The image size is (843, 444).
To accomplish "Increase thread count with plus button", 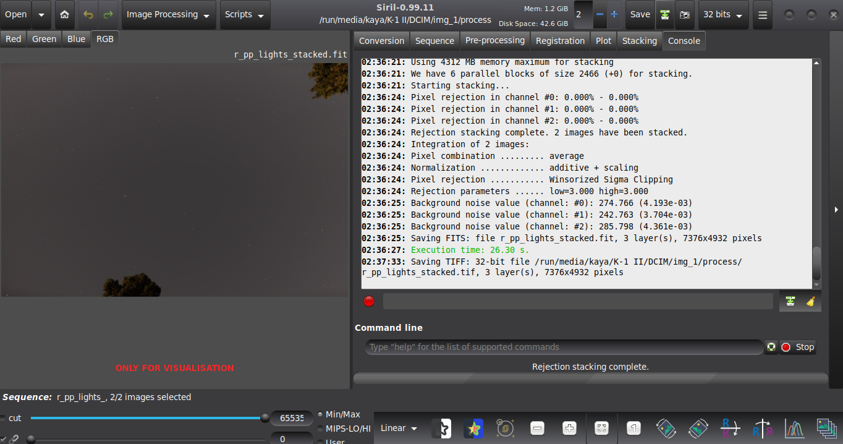I will click(614, 14).
